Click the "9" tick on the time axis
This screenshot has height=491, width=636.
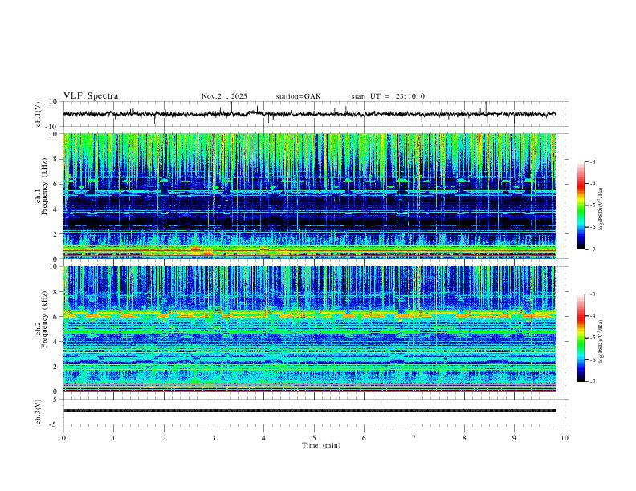tap(514, 438)
